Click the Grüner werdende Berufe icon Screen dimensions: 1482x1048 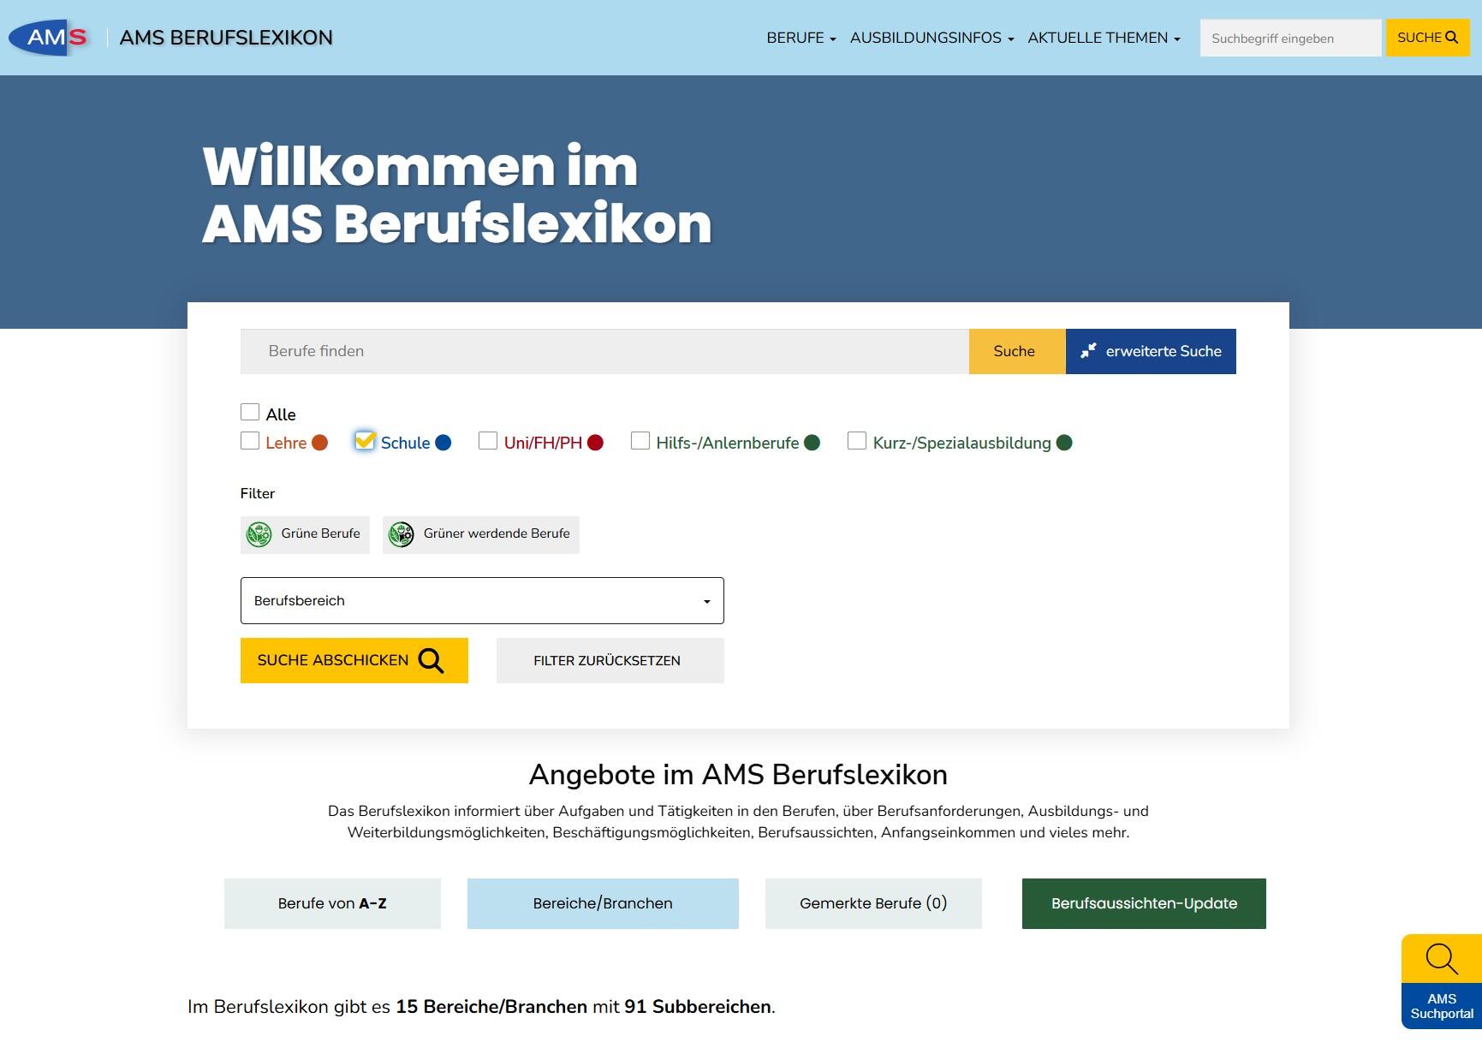click(401, 534)
